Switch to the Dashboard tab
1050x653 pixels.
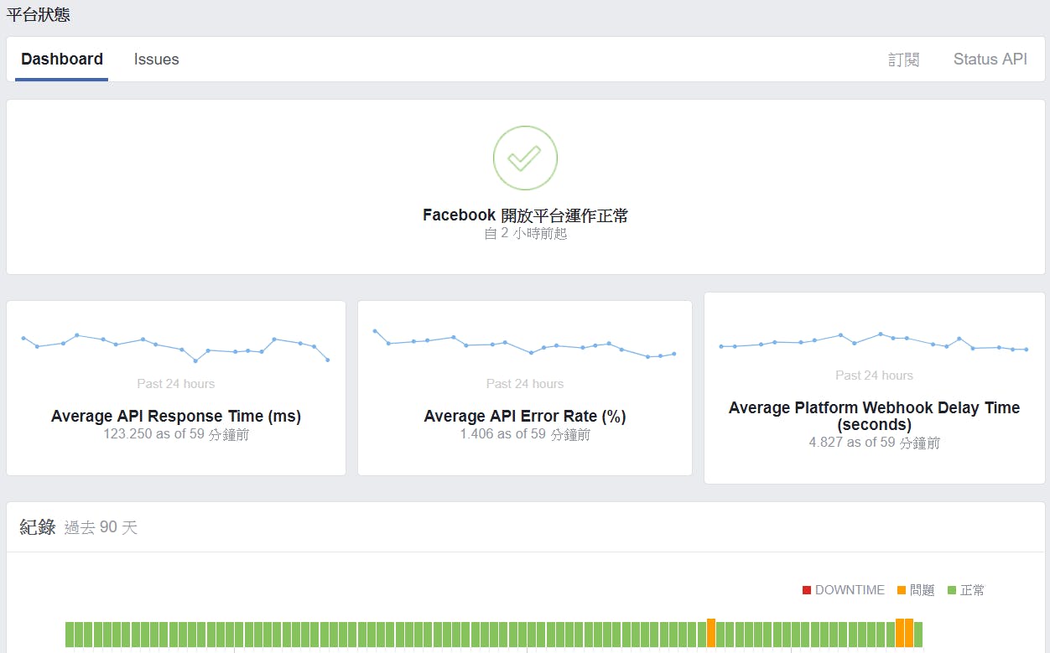[x=61, y=59]
